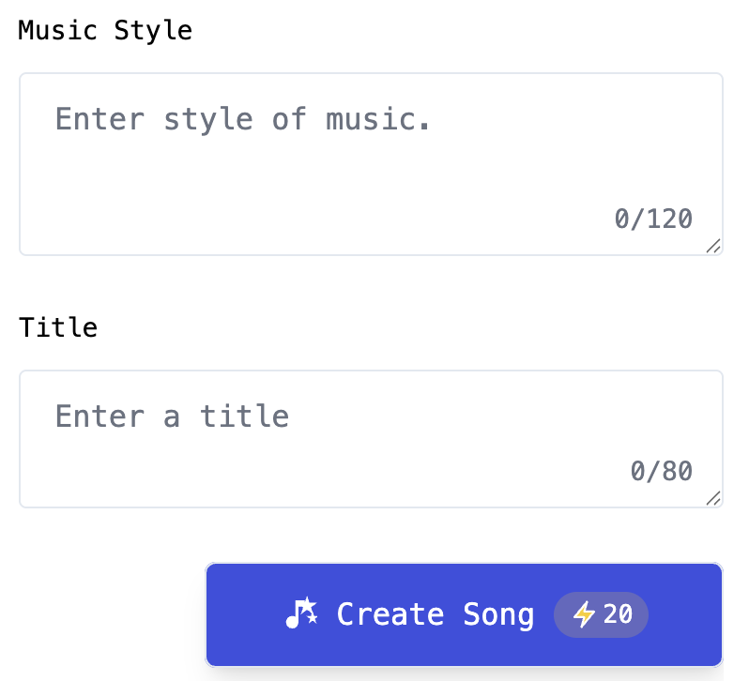Viewport: 749px width, 681px height.
Task: Focus the Title text field
Action: 371,439
